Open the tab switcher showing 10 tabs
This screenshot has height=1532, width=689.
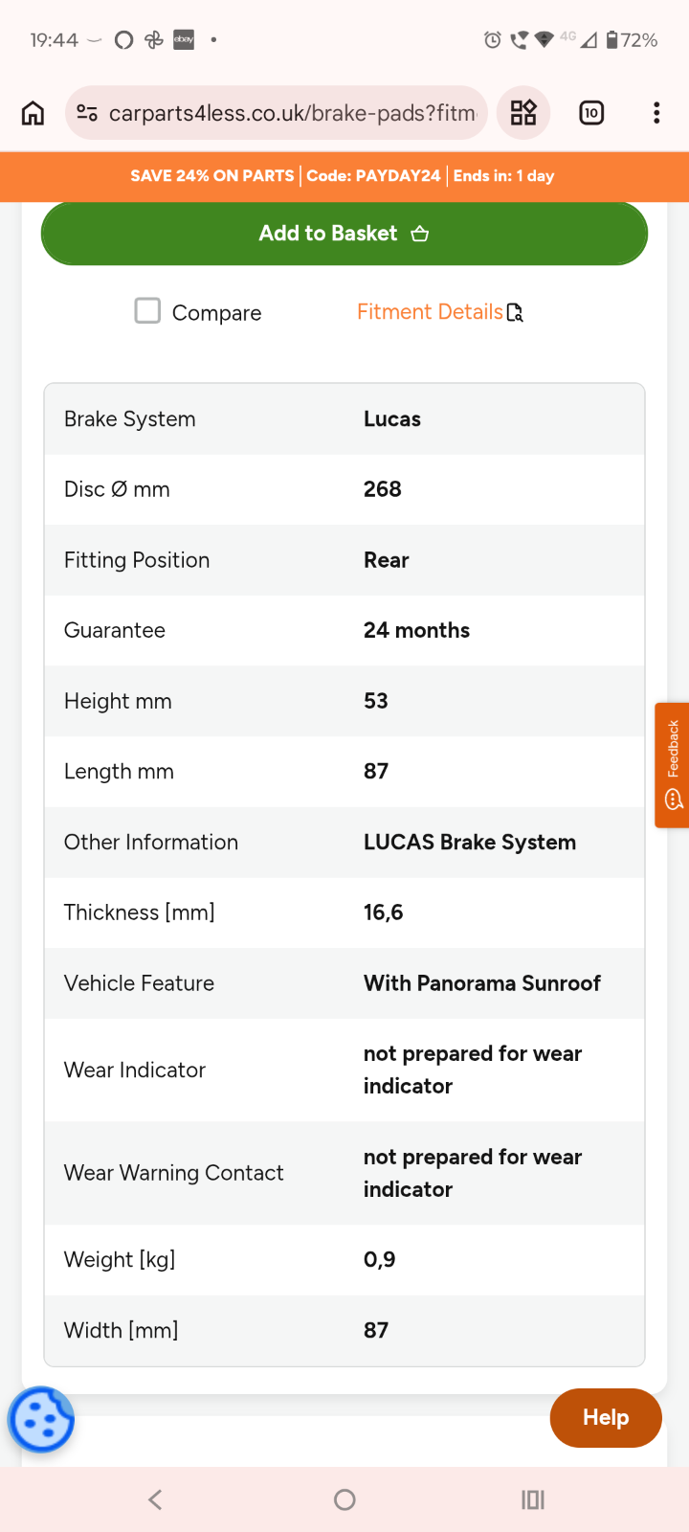[591, 113]
